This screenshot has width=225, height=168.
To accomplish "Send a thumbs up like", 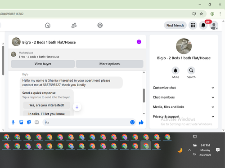I will [x=141, y=122].
